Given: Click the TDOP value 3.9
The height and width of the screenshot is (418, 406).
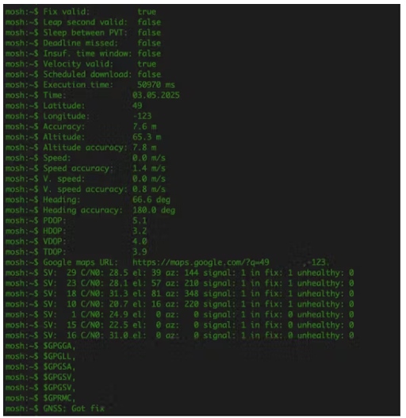Looking at the screenshot, I should coord(140,252).
